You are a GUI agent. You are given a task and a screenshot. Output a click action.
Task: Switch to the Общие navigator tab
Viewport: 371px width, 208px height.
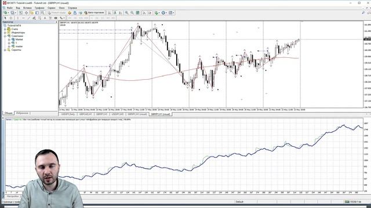[8, 113]
